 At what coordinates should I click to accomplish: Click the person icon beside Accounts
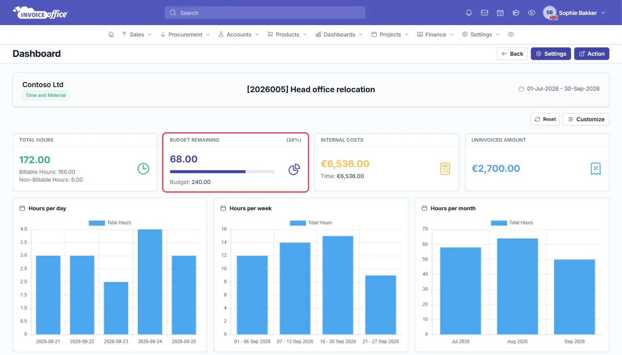coord(221,35)
